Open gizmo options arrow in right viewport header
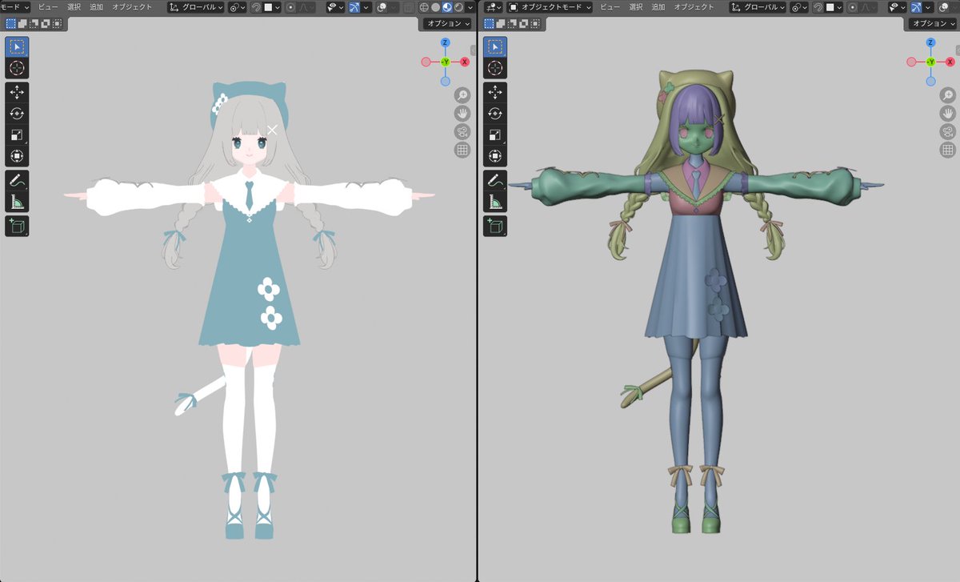This screenshot has width=960, height=582. click(927, 7)
